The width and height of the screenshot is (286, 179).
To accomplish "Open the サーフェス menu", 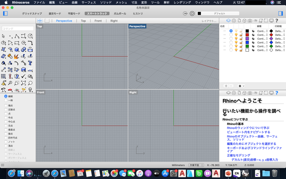I will (89, 2).
